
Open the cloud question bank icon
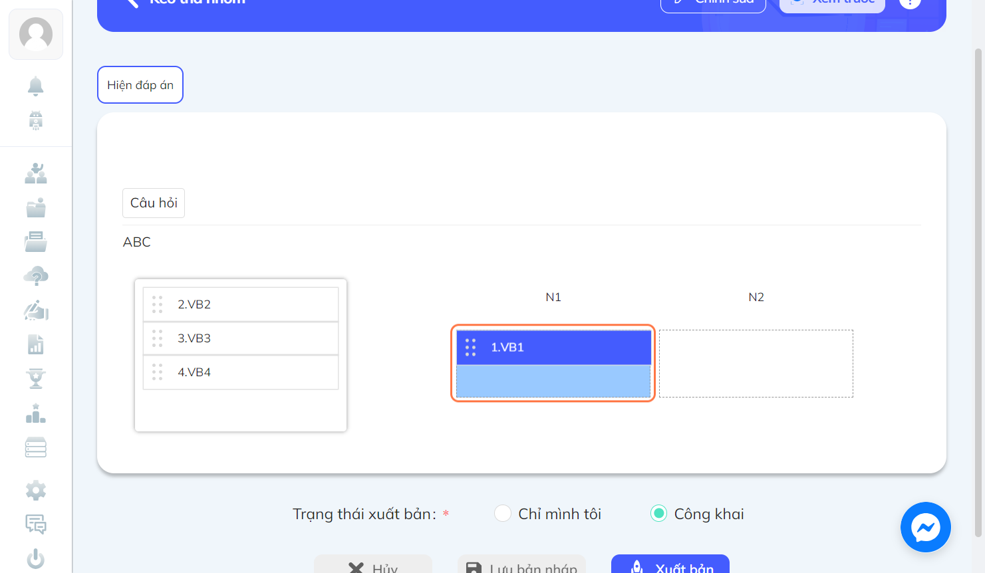pyautogui.click(x=36, y=276)
